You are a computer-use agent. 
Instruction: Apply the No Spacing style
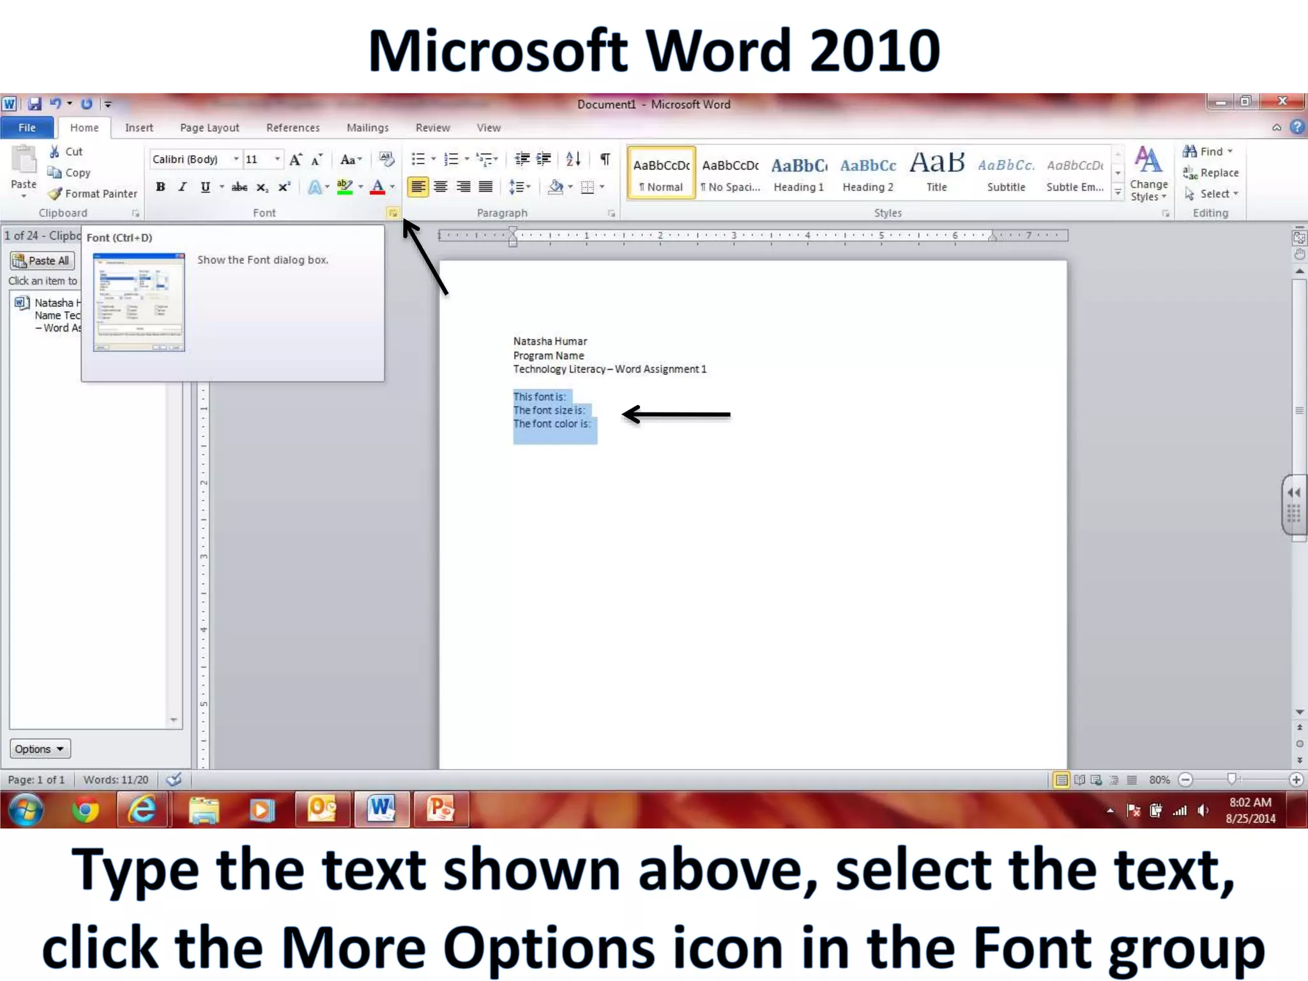(x=730, y=173)
